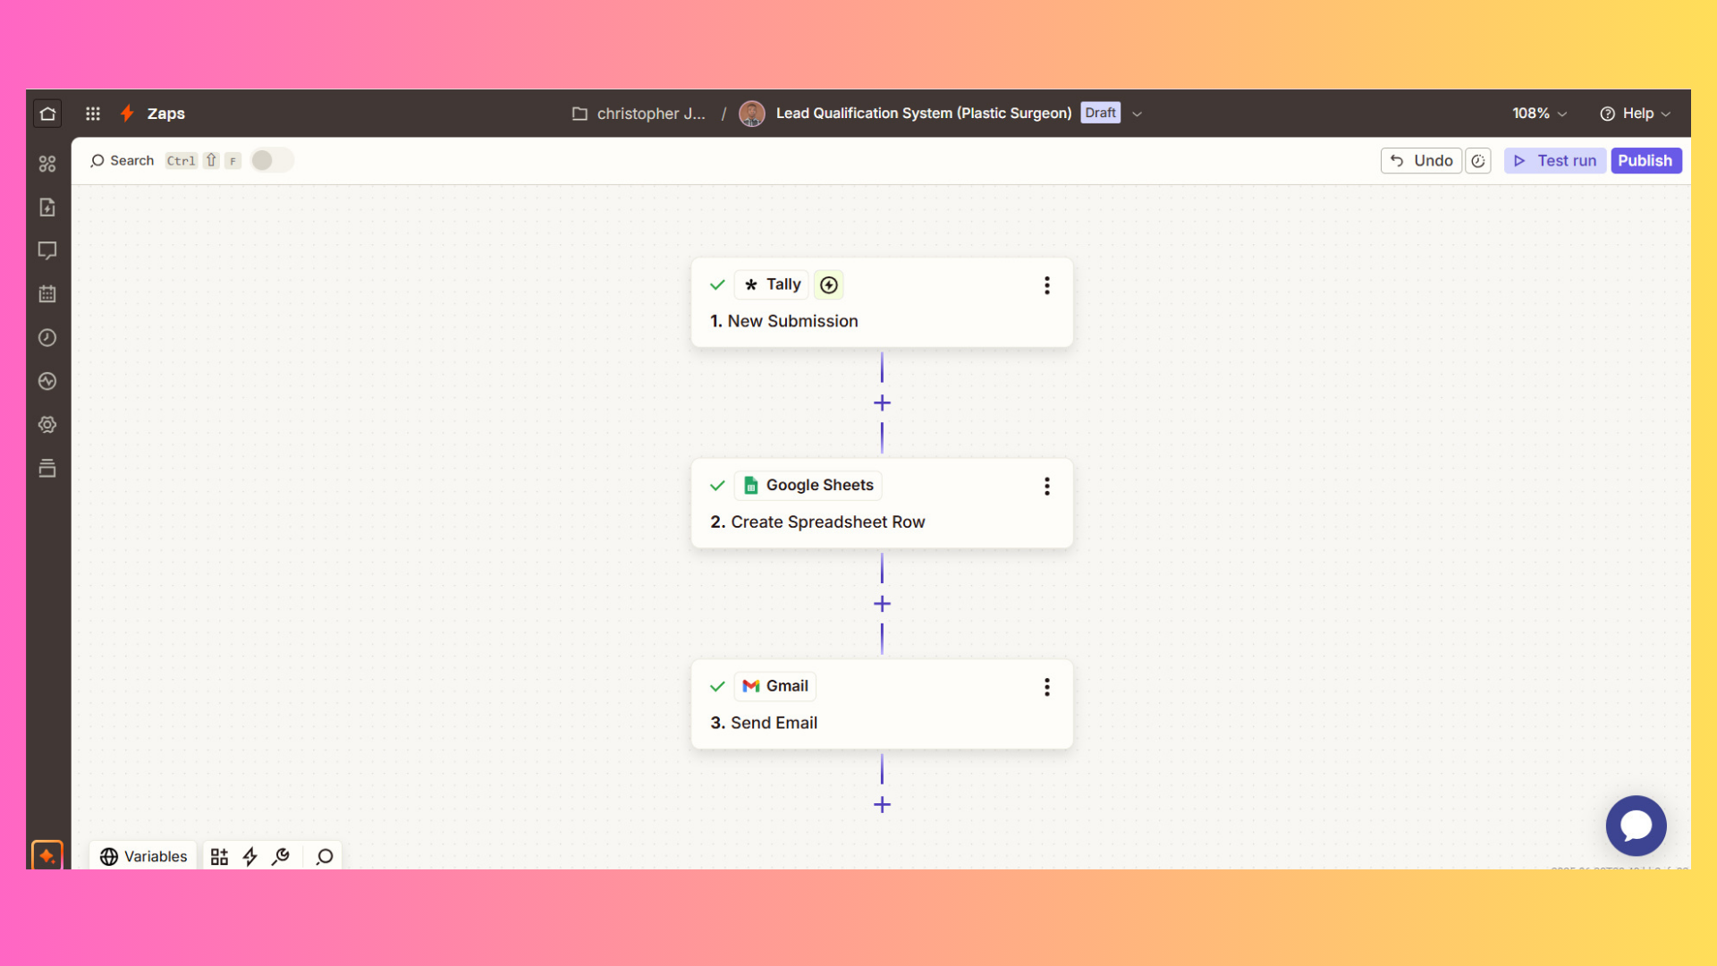Image resolution: width=1717 pixels, height=966 pixels.
Task: Open the Variables panel
Action: tap(143, 856)
